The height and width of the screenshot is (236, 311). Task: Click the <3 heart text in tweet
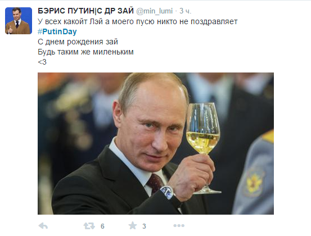[x=42, y=62]
